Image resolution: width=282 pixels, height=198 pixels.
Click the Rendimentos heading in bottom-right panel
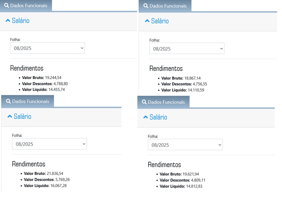click(x=164, y=165)
